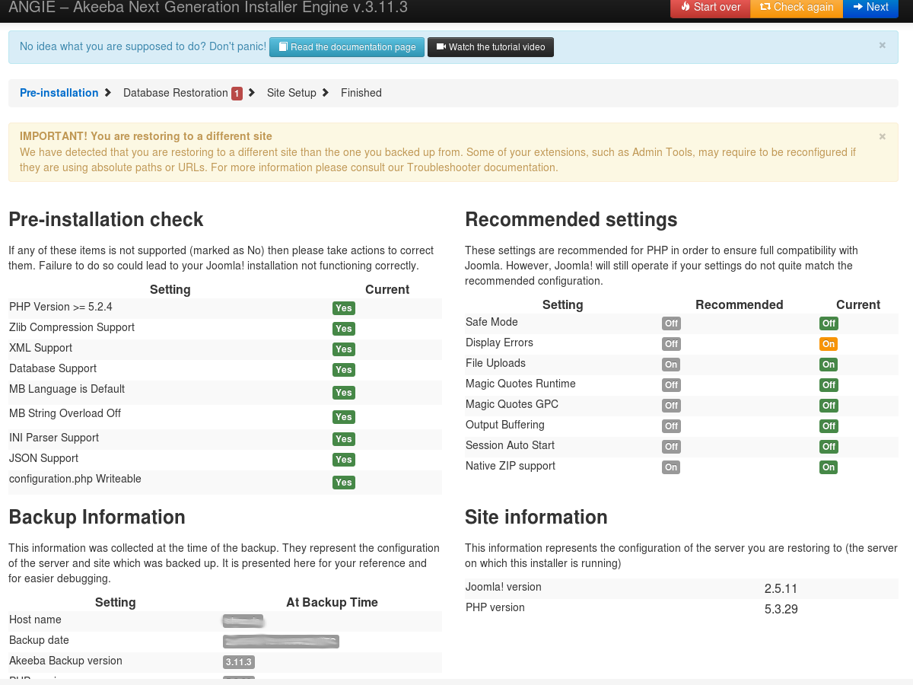Click the chevron after Database Restoration badge
Screen dimensions: 913x685
pyautogui.click(x=252, y=93)
